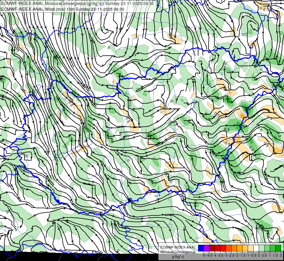Click the -2.5 legend tick label
Image resolution: width=284 pixels, height=261 pixels.
tap(231, 255)
